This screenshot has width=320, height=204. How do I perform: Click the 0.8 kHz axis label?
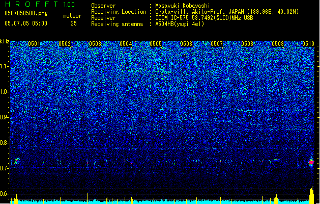click(4, 143)
